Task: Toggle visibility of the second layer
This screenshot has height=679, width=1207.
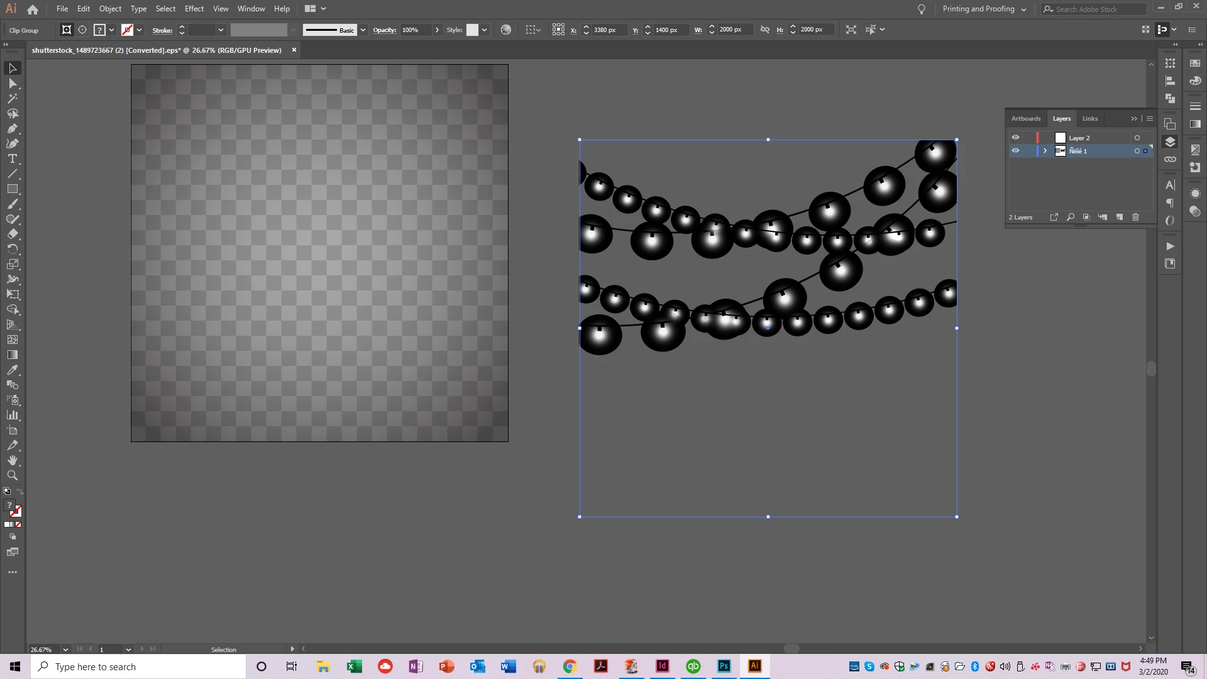Action: pyautogui.click(x=1015, y=151)
